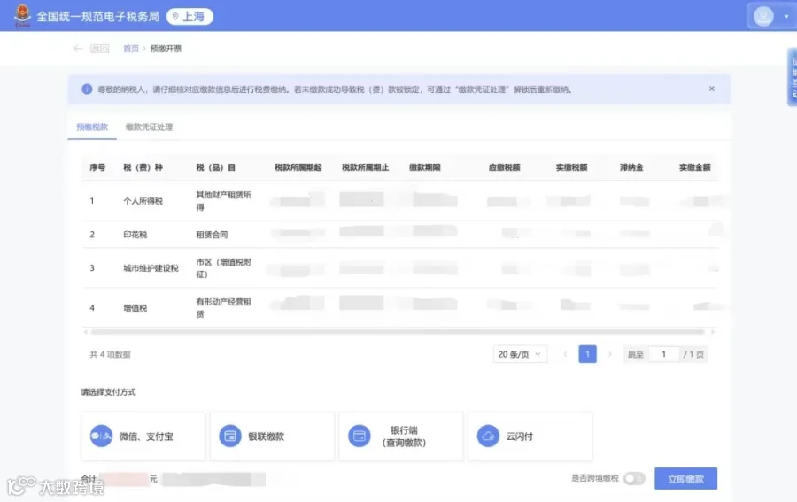Select the 其他财产租赁所得 cell

pos(224,201)
